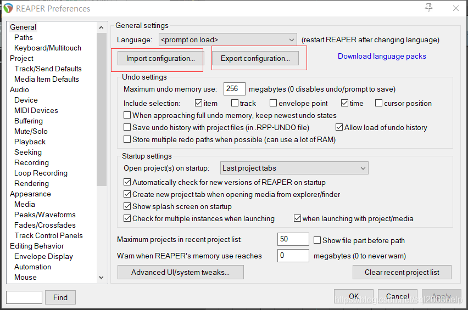
Task: Select General in the preferences tree
Action: [23, 27]
